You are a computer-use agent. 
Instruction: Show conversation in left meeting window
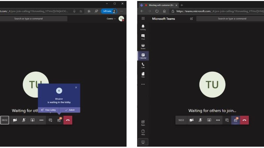[x=50, y=120]
